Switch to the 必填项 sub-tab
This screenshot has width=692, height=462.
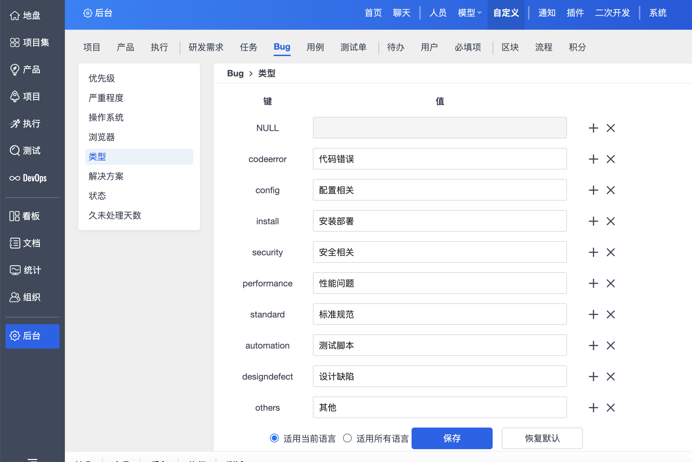click(468, 47)
